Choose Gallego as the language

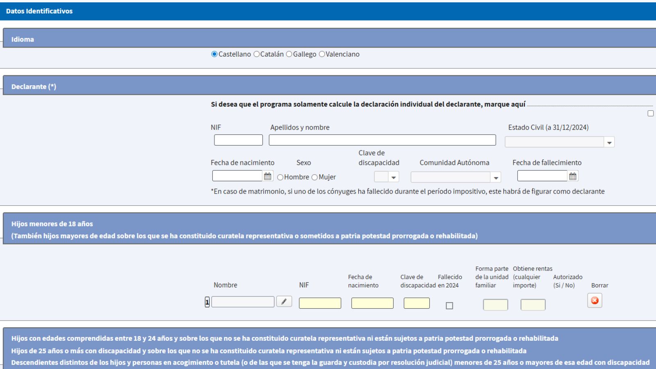pos(289,54)
